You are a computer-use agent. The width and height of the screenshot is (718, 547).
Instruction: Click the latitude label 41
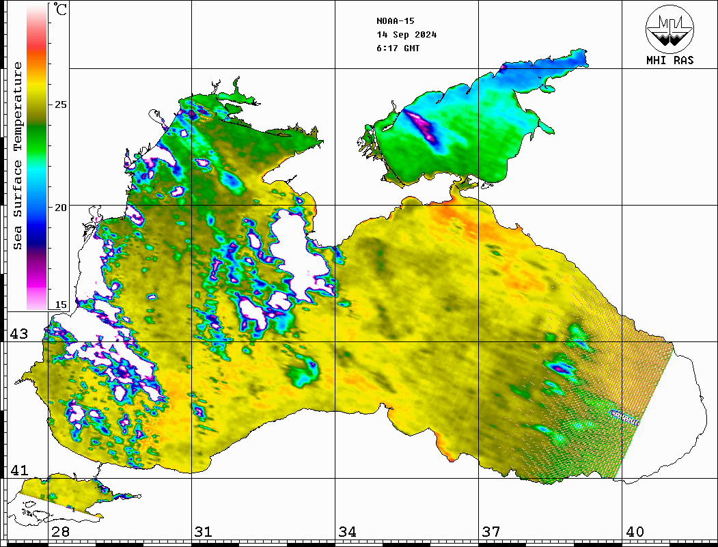pyautogui.click(x=19, y=471)
